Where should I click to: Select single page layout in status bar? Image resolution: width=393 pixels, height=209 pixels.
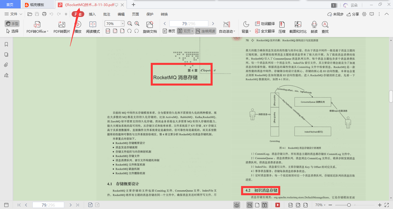click(x=257, y=205)
